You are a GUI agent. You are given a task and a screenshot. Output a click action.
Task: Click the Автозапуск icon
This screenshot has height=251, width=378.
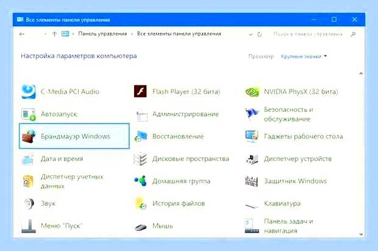[x=29, y=114]
